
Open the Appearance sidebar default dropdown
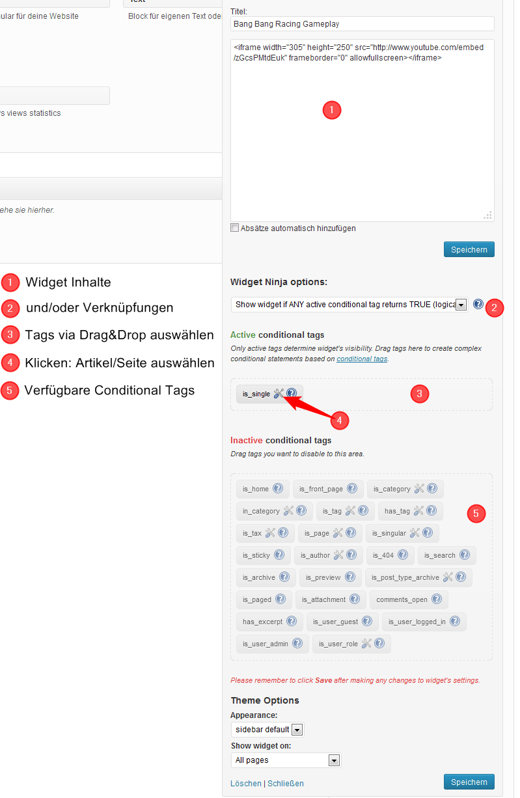click(267, 730)
